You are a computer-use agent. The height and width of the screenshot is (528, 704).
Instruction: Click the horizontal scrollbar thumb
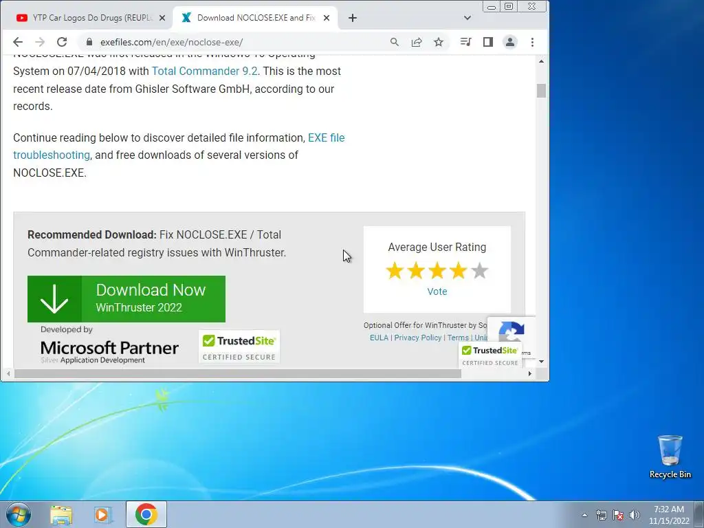tap(238, 373)
